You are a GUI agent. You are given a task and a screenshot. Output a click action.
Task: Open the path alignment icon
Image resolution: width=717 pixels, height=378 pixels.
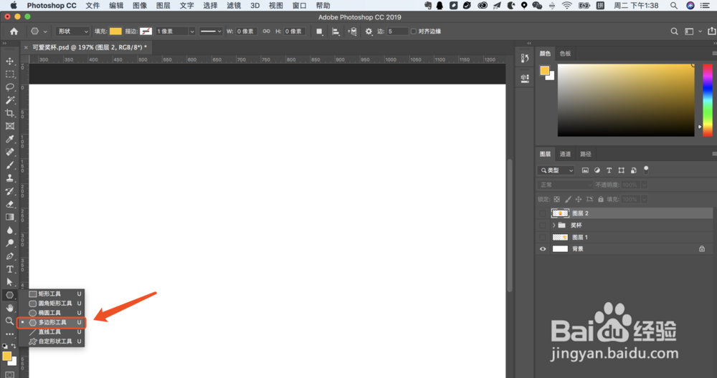click(336, 31)
